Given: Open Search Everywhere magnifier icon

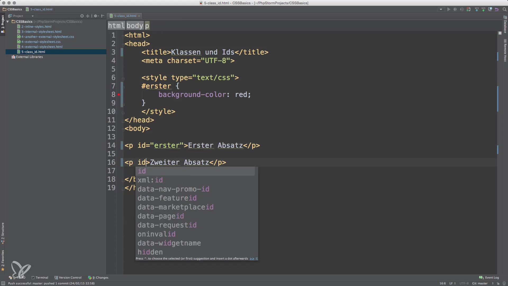Looking at the screenshot, I should click(504, 9).
